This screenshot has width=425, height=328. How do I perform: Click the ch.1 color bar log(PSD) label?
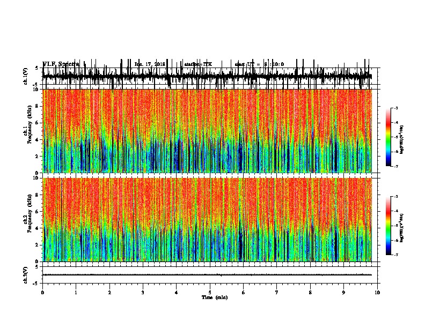click(402, 140)
